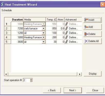Click the Temp. (C column header
The width and height of the screenshot is (105, 96).
click(51, 20)
